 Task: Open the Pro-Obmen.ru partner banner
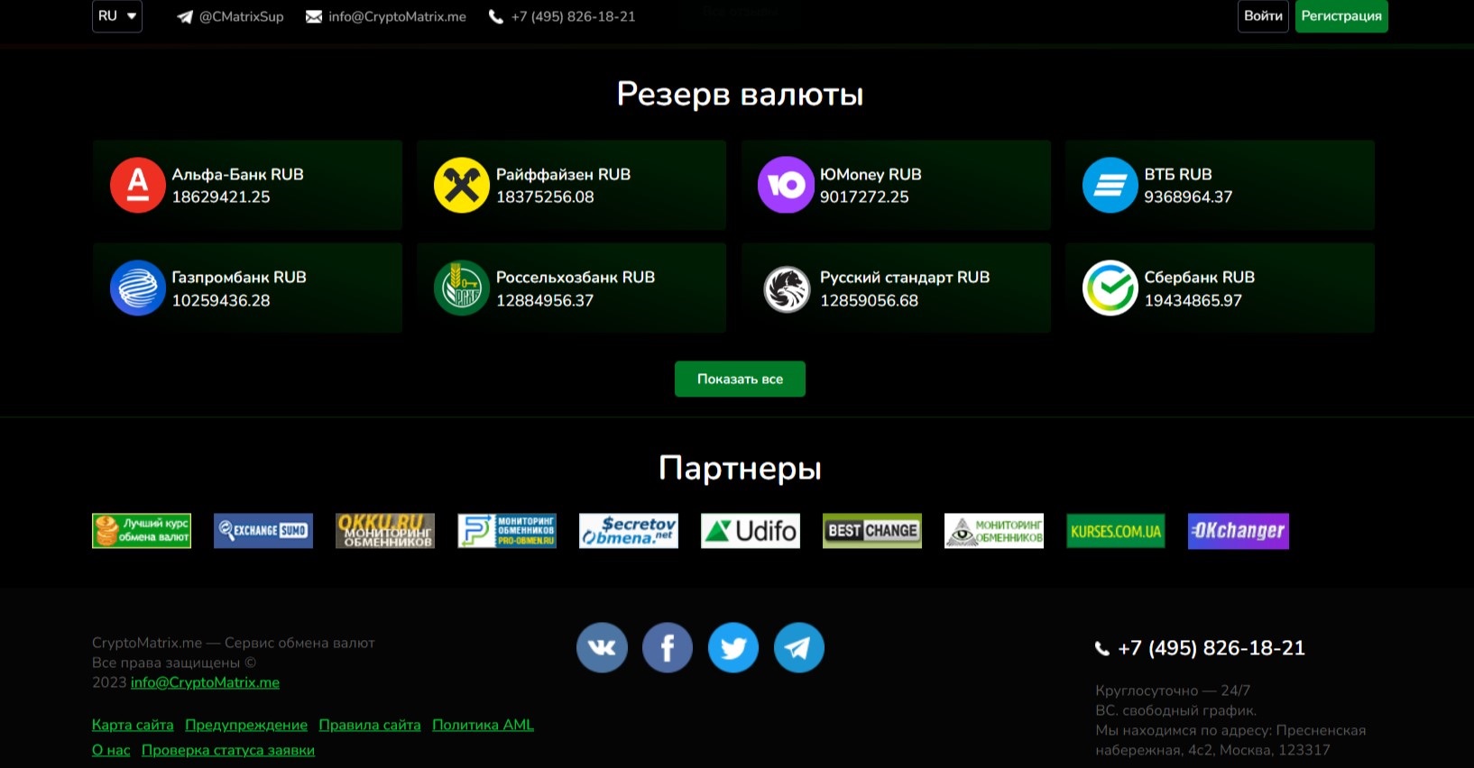pyautogui.click(x=507, y=531)
